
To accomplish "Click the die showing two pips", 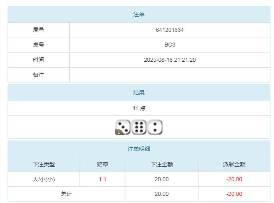I will [155, 127].
